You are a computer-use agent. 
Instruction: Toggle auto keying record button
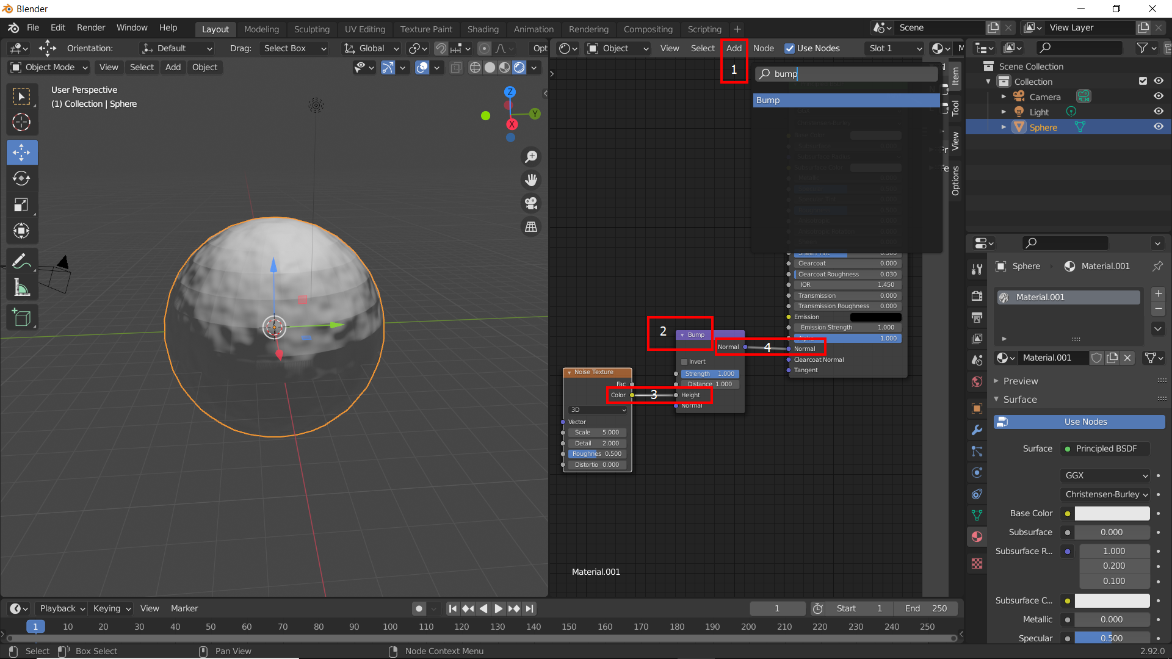419,608
